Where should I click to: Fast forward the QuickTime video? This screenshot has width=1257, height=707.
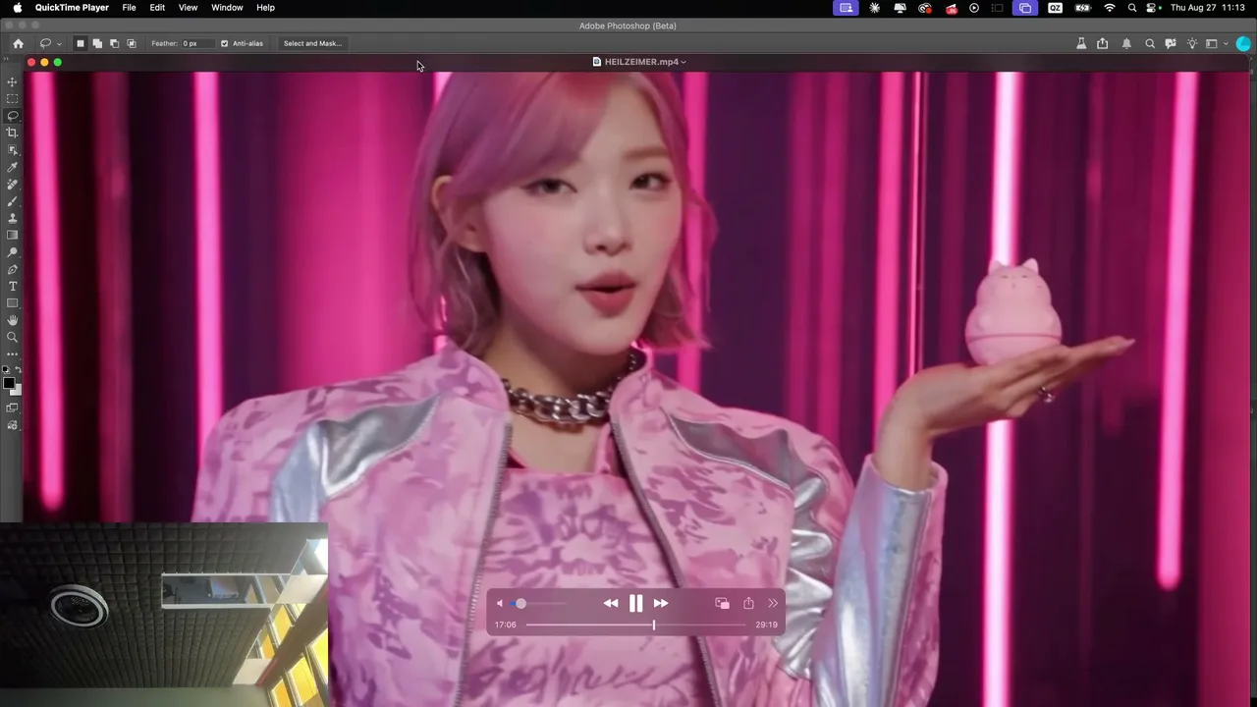661,603
